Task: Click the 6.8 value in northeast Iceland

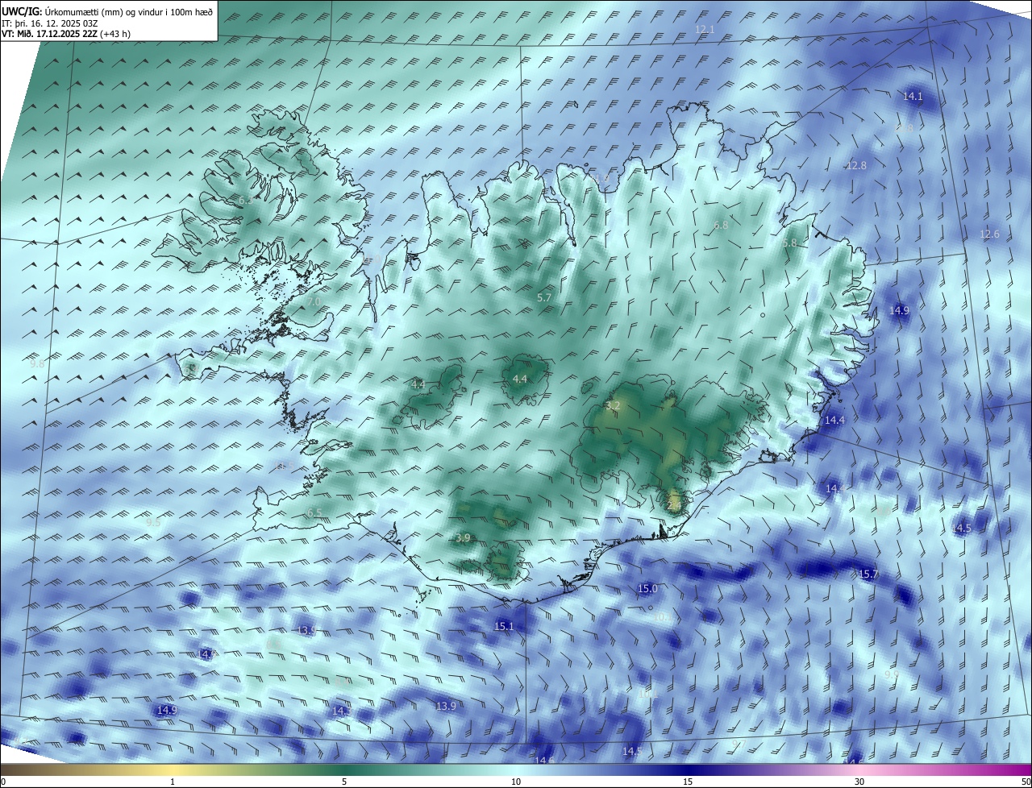Action: pyautogui.click(x=721, y=226)
